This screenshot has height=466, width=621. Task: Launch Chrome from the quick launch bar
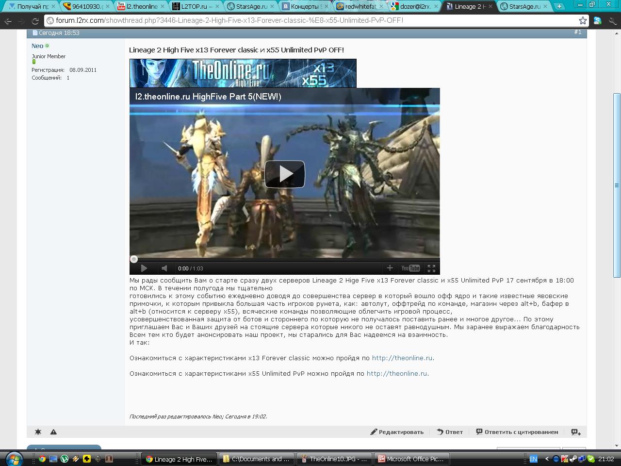coord(42,459)
